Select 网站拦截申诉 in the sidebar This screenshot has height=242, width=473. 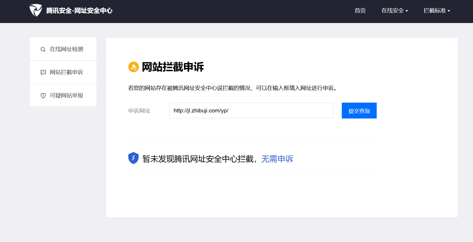pos(63,72)
